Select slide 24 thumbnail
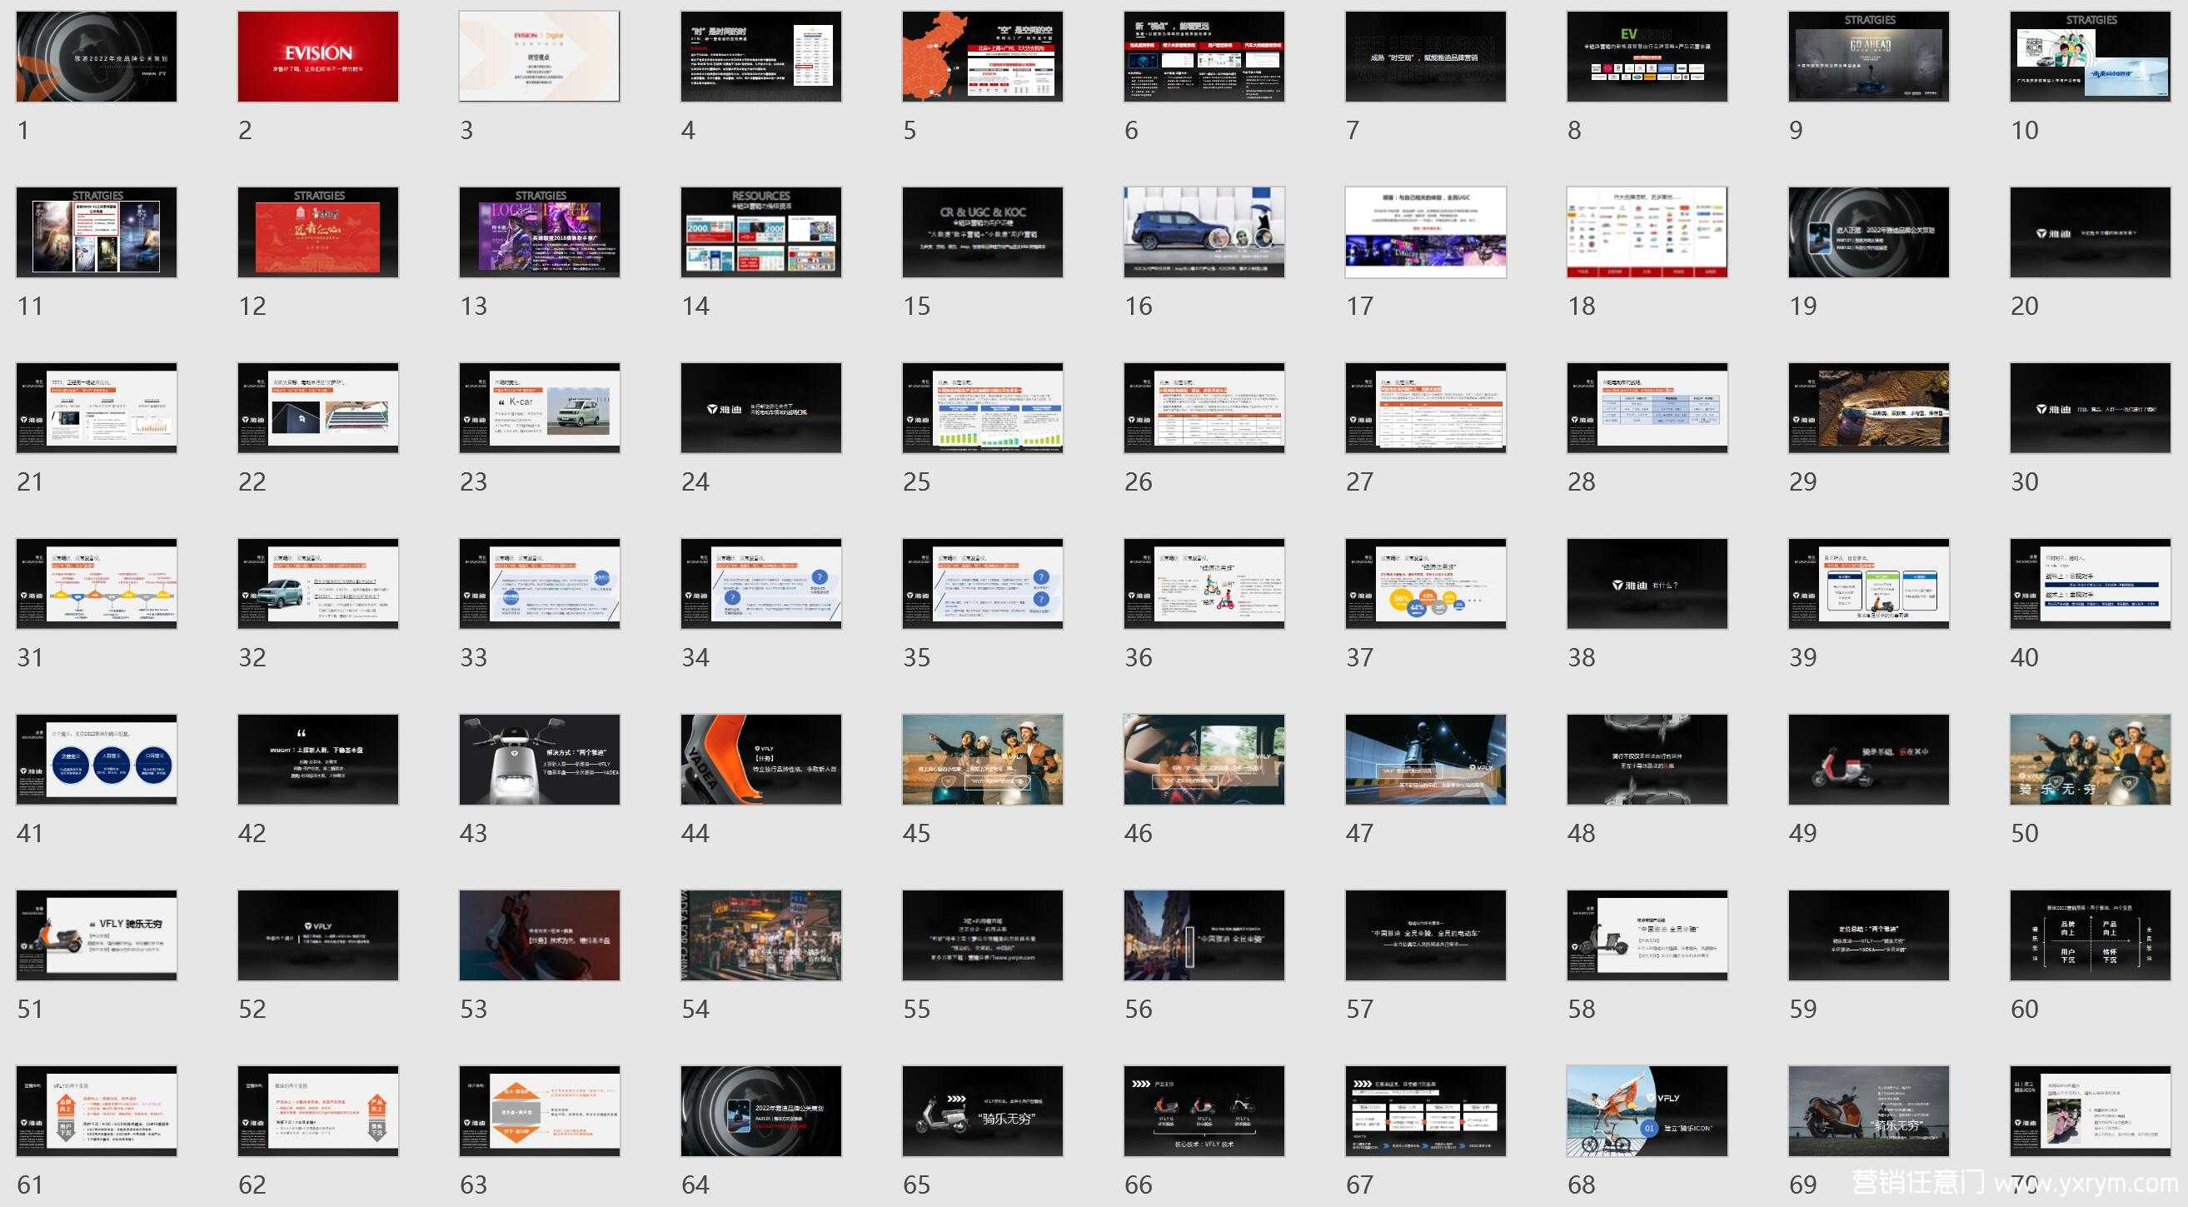Viewport: 2188px width, 1207px height. click(x=762, y=408)
